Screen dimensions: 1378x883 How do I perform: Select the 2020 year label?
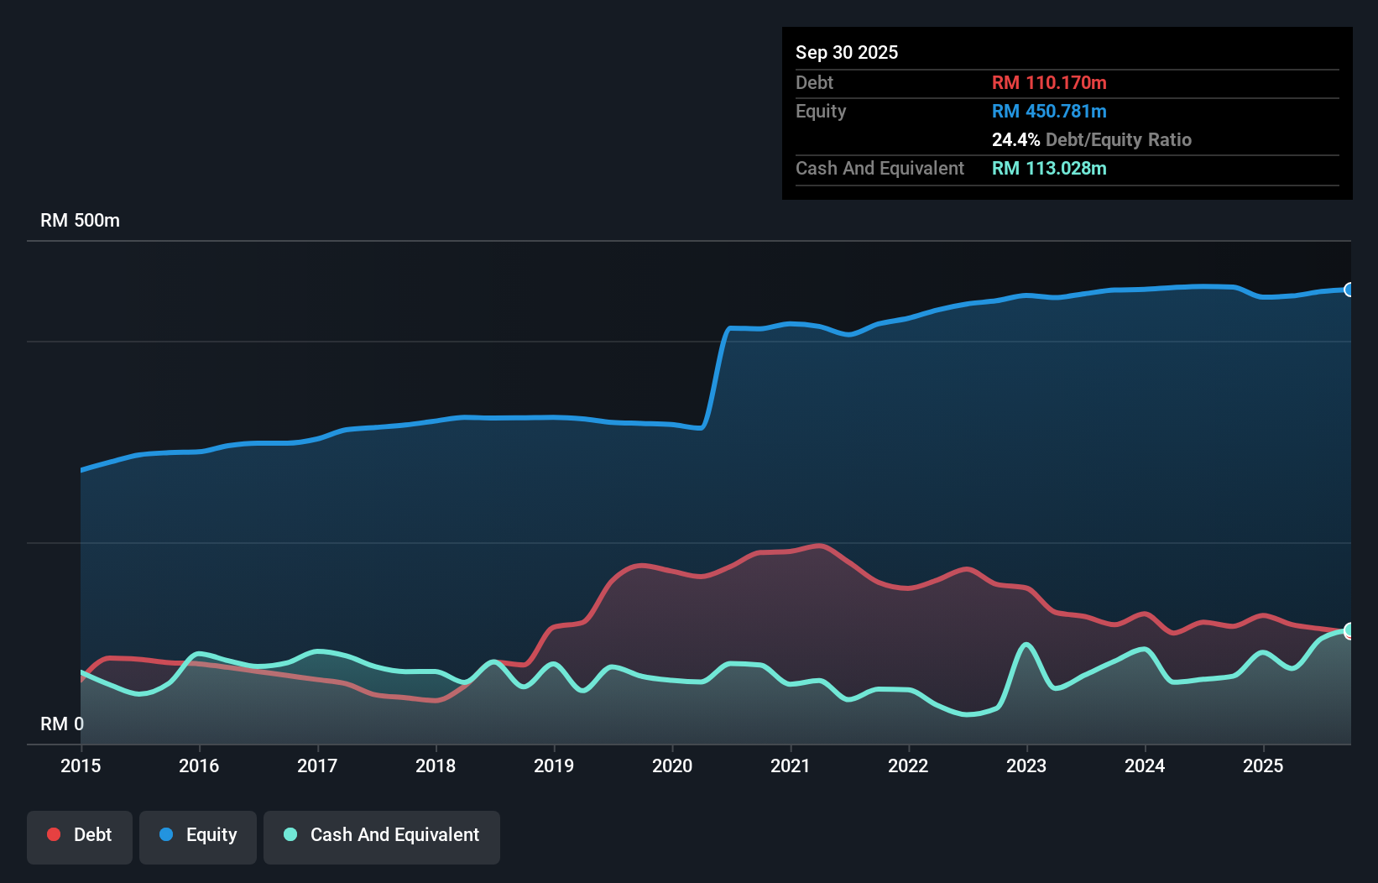672,766
